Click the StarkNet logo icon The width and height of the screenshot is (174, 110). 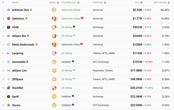(x=8, y=88)
